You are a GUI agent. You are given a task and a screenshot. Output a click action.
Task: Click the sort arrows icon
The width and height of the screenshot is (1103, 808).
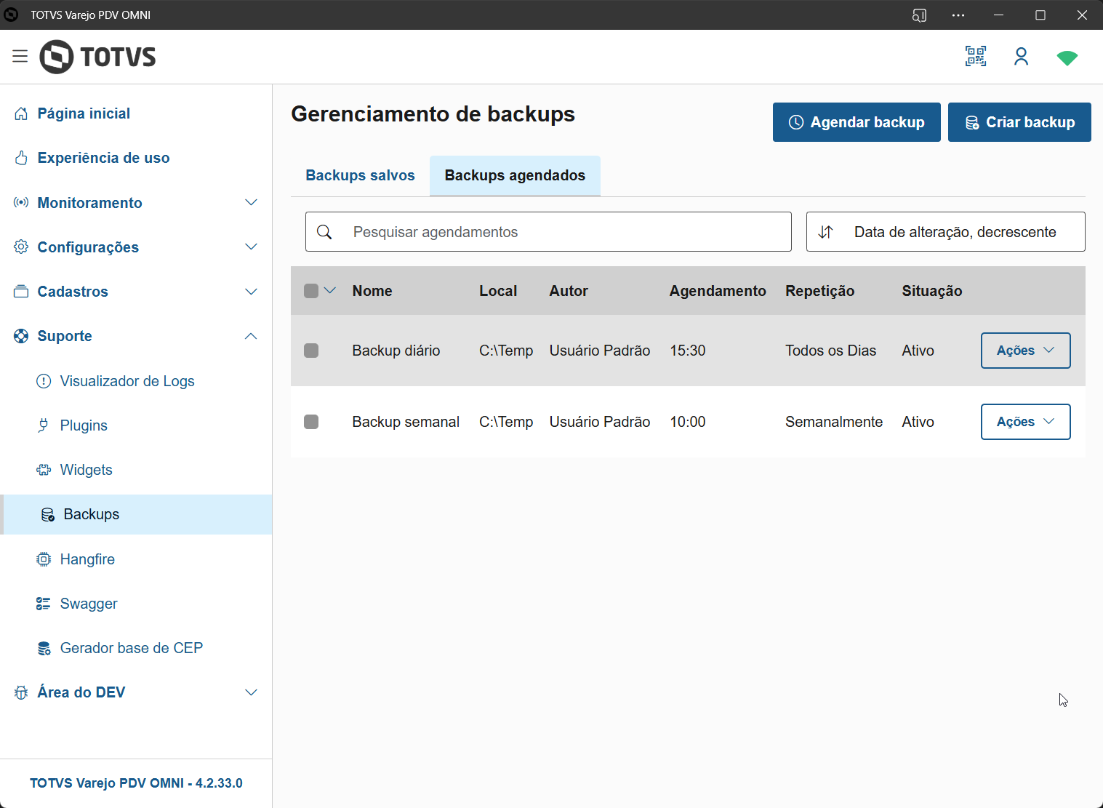[x=825, y=232]
